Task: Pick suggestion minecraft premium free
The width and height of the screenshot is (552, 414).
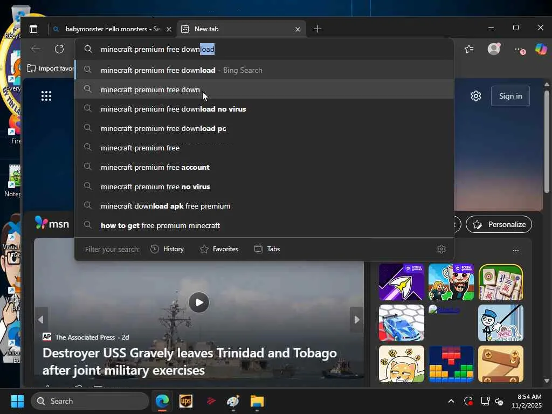Action: [264, 148]
